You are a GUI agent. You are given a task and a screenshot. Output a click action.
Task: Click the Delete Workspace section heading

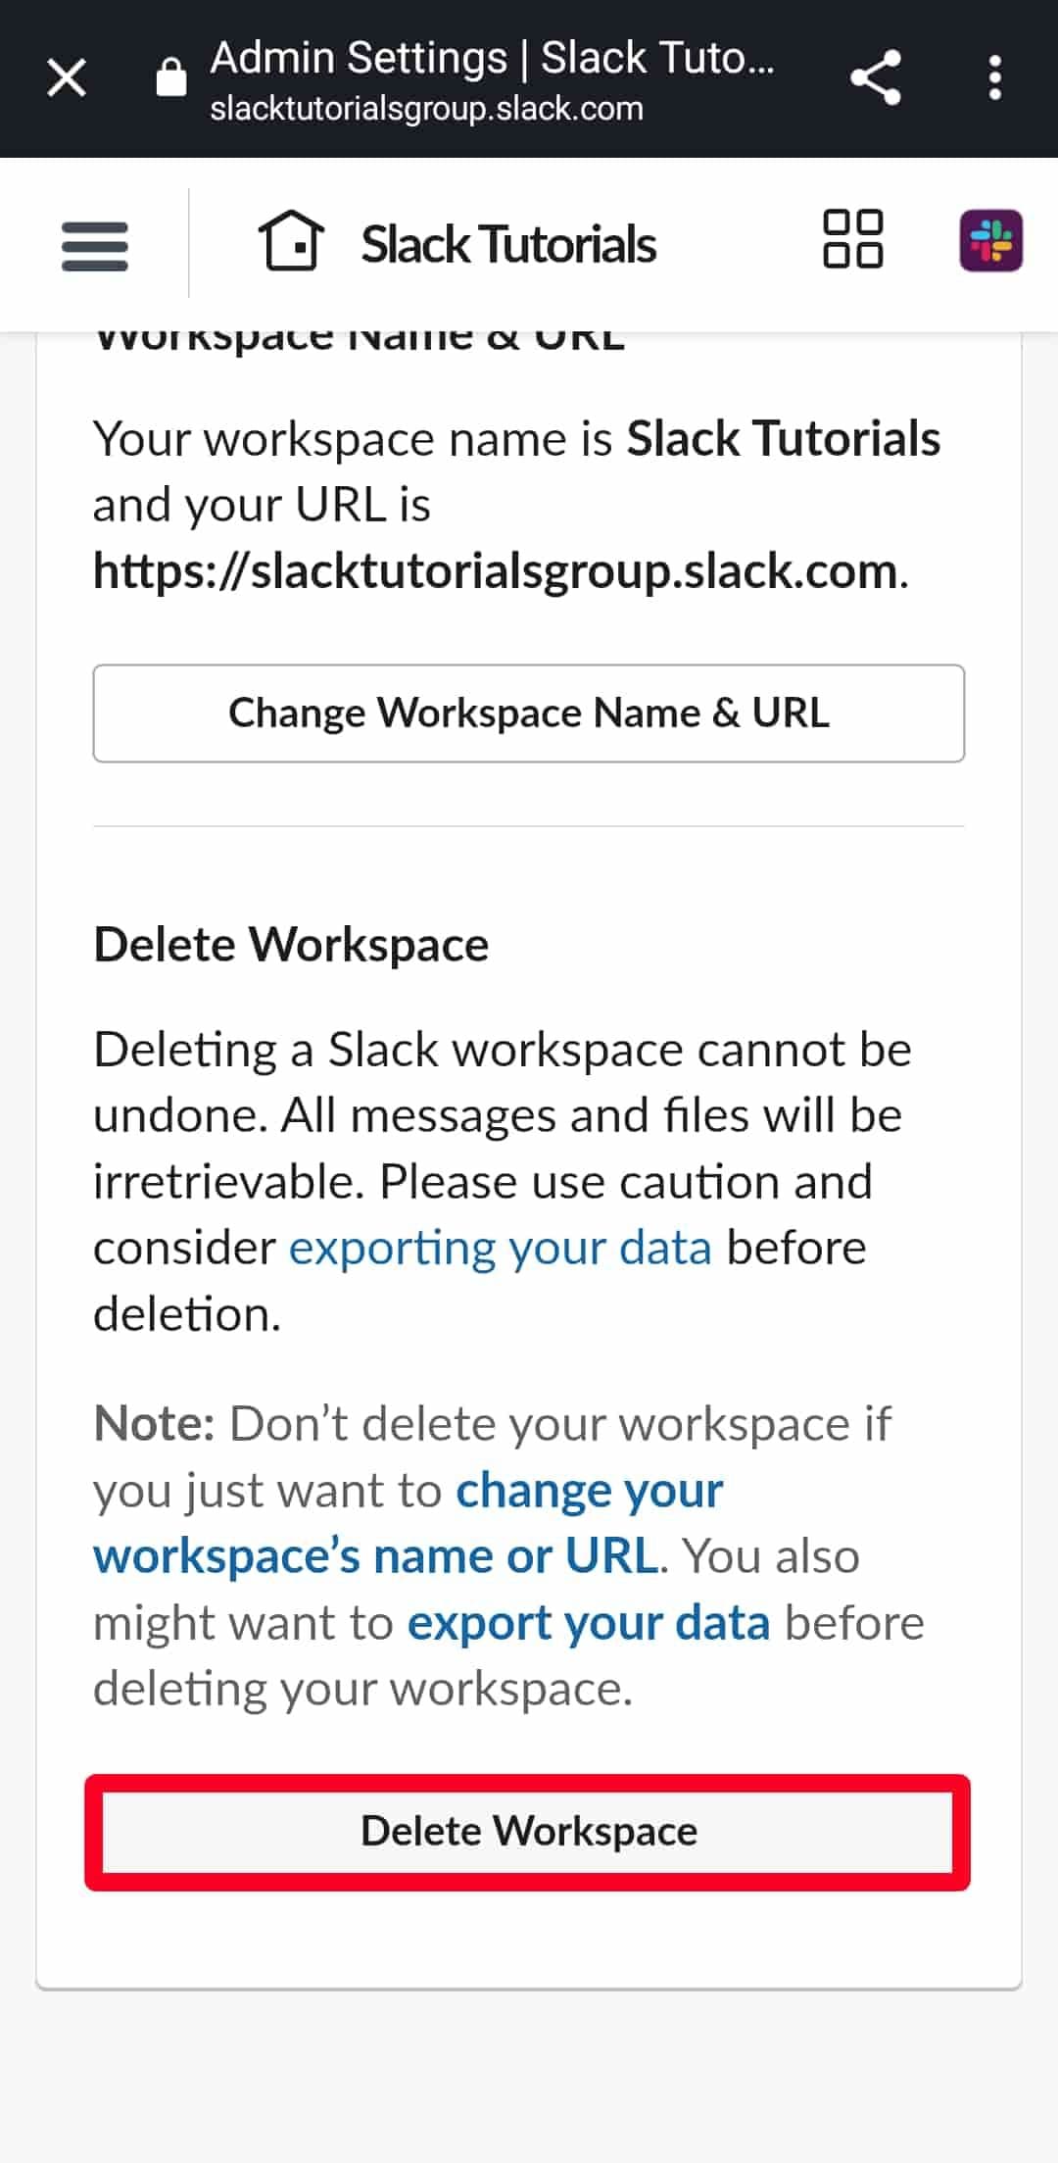(x=291, y=945)
